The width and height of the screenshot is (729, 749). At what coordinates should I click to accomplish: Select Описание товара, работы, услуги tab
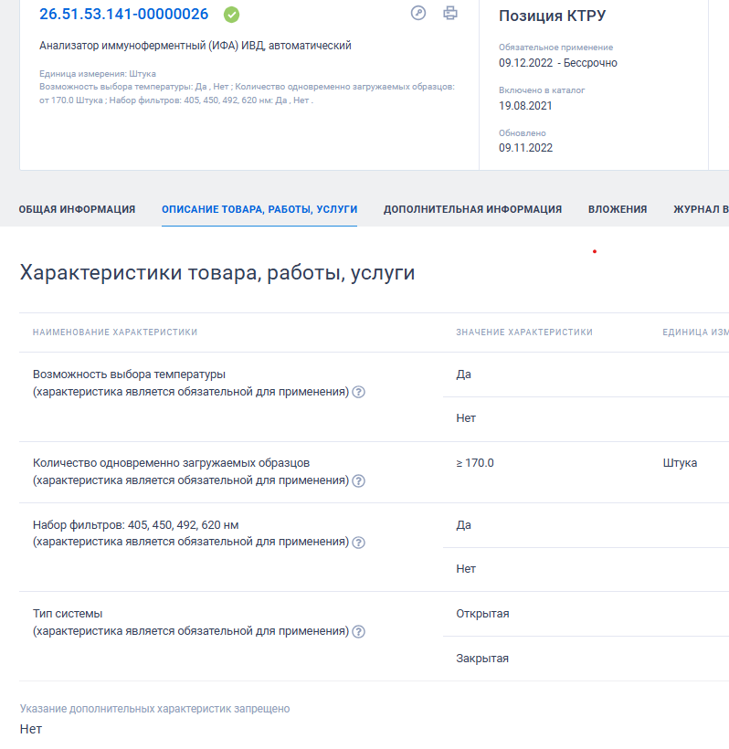click(259, 209)
